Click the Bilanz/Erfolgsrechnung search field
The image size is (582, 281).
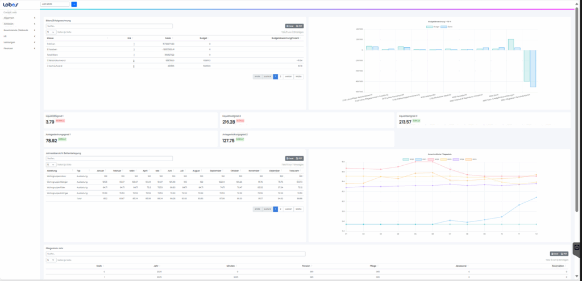click(109, 26)
